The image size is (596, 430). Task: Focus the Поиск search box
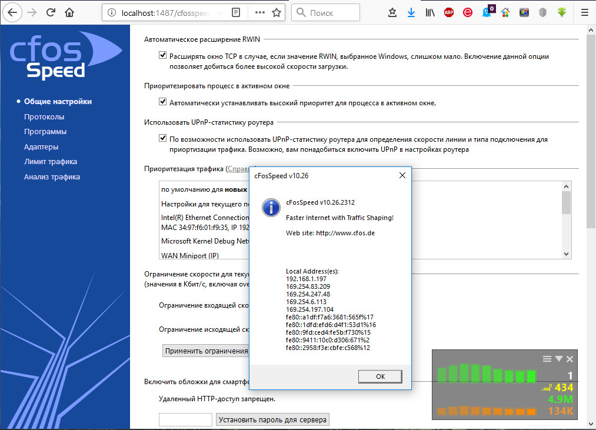click(325, 12)
